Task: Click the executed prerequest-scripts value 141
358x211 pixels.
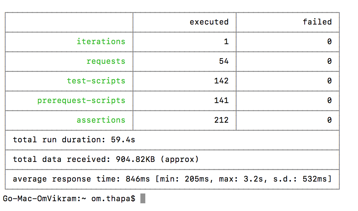Action: (221, 100)
